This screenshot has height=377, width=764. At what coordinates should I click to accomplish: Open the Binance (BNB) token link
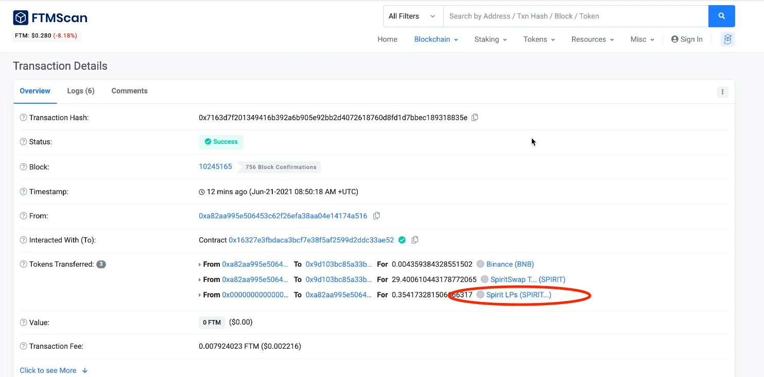point(510,264)
